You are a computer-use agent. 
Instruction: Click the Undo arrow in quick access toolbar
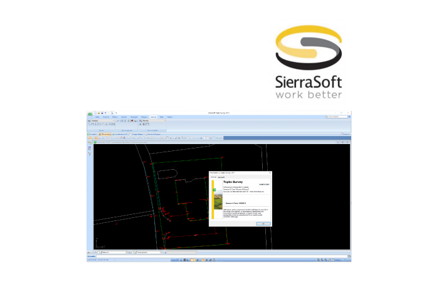click(105, 113)
